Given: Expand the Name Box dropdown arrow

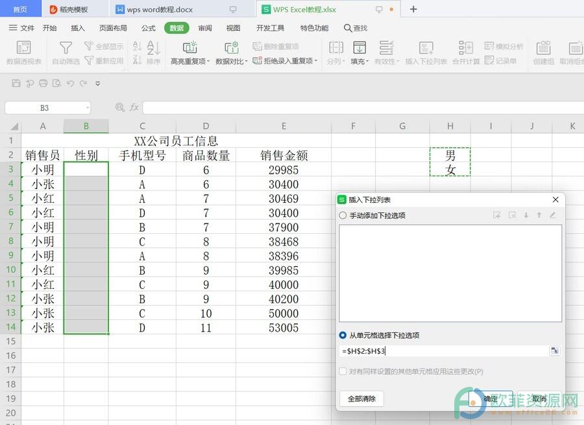Looking at the screenshot, I should (x=87, y=108).
